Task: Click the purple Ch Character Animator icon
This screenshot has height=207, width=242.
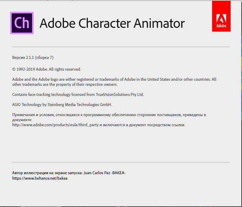Action: pos(22,23)
